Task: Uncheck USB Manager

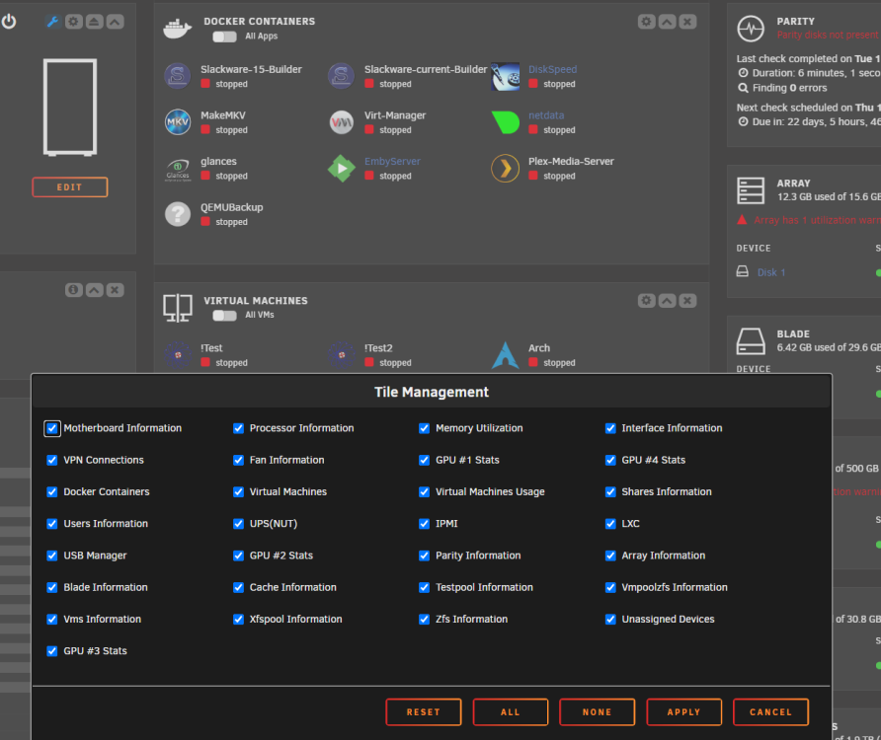Action: coord(52,555)
